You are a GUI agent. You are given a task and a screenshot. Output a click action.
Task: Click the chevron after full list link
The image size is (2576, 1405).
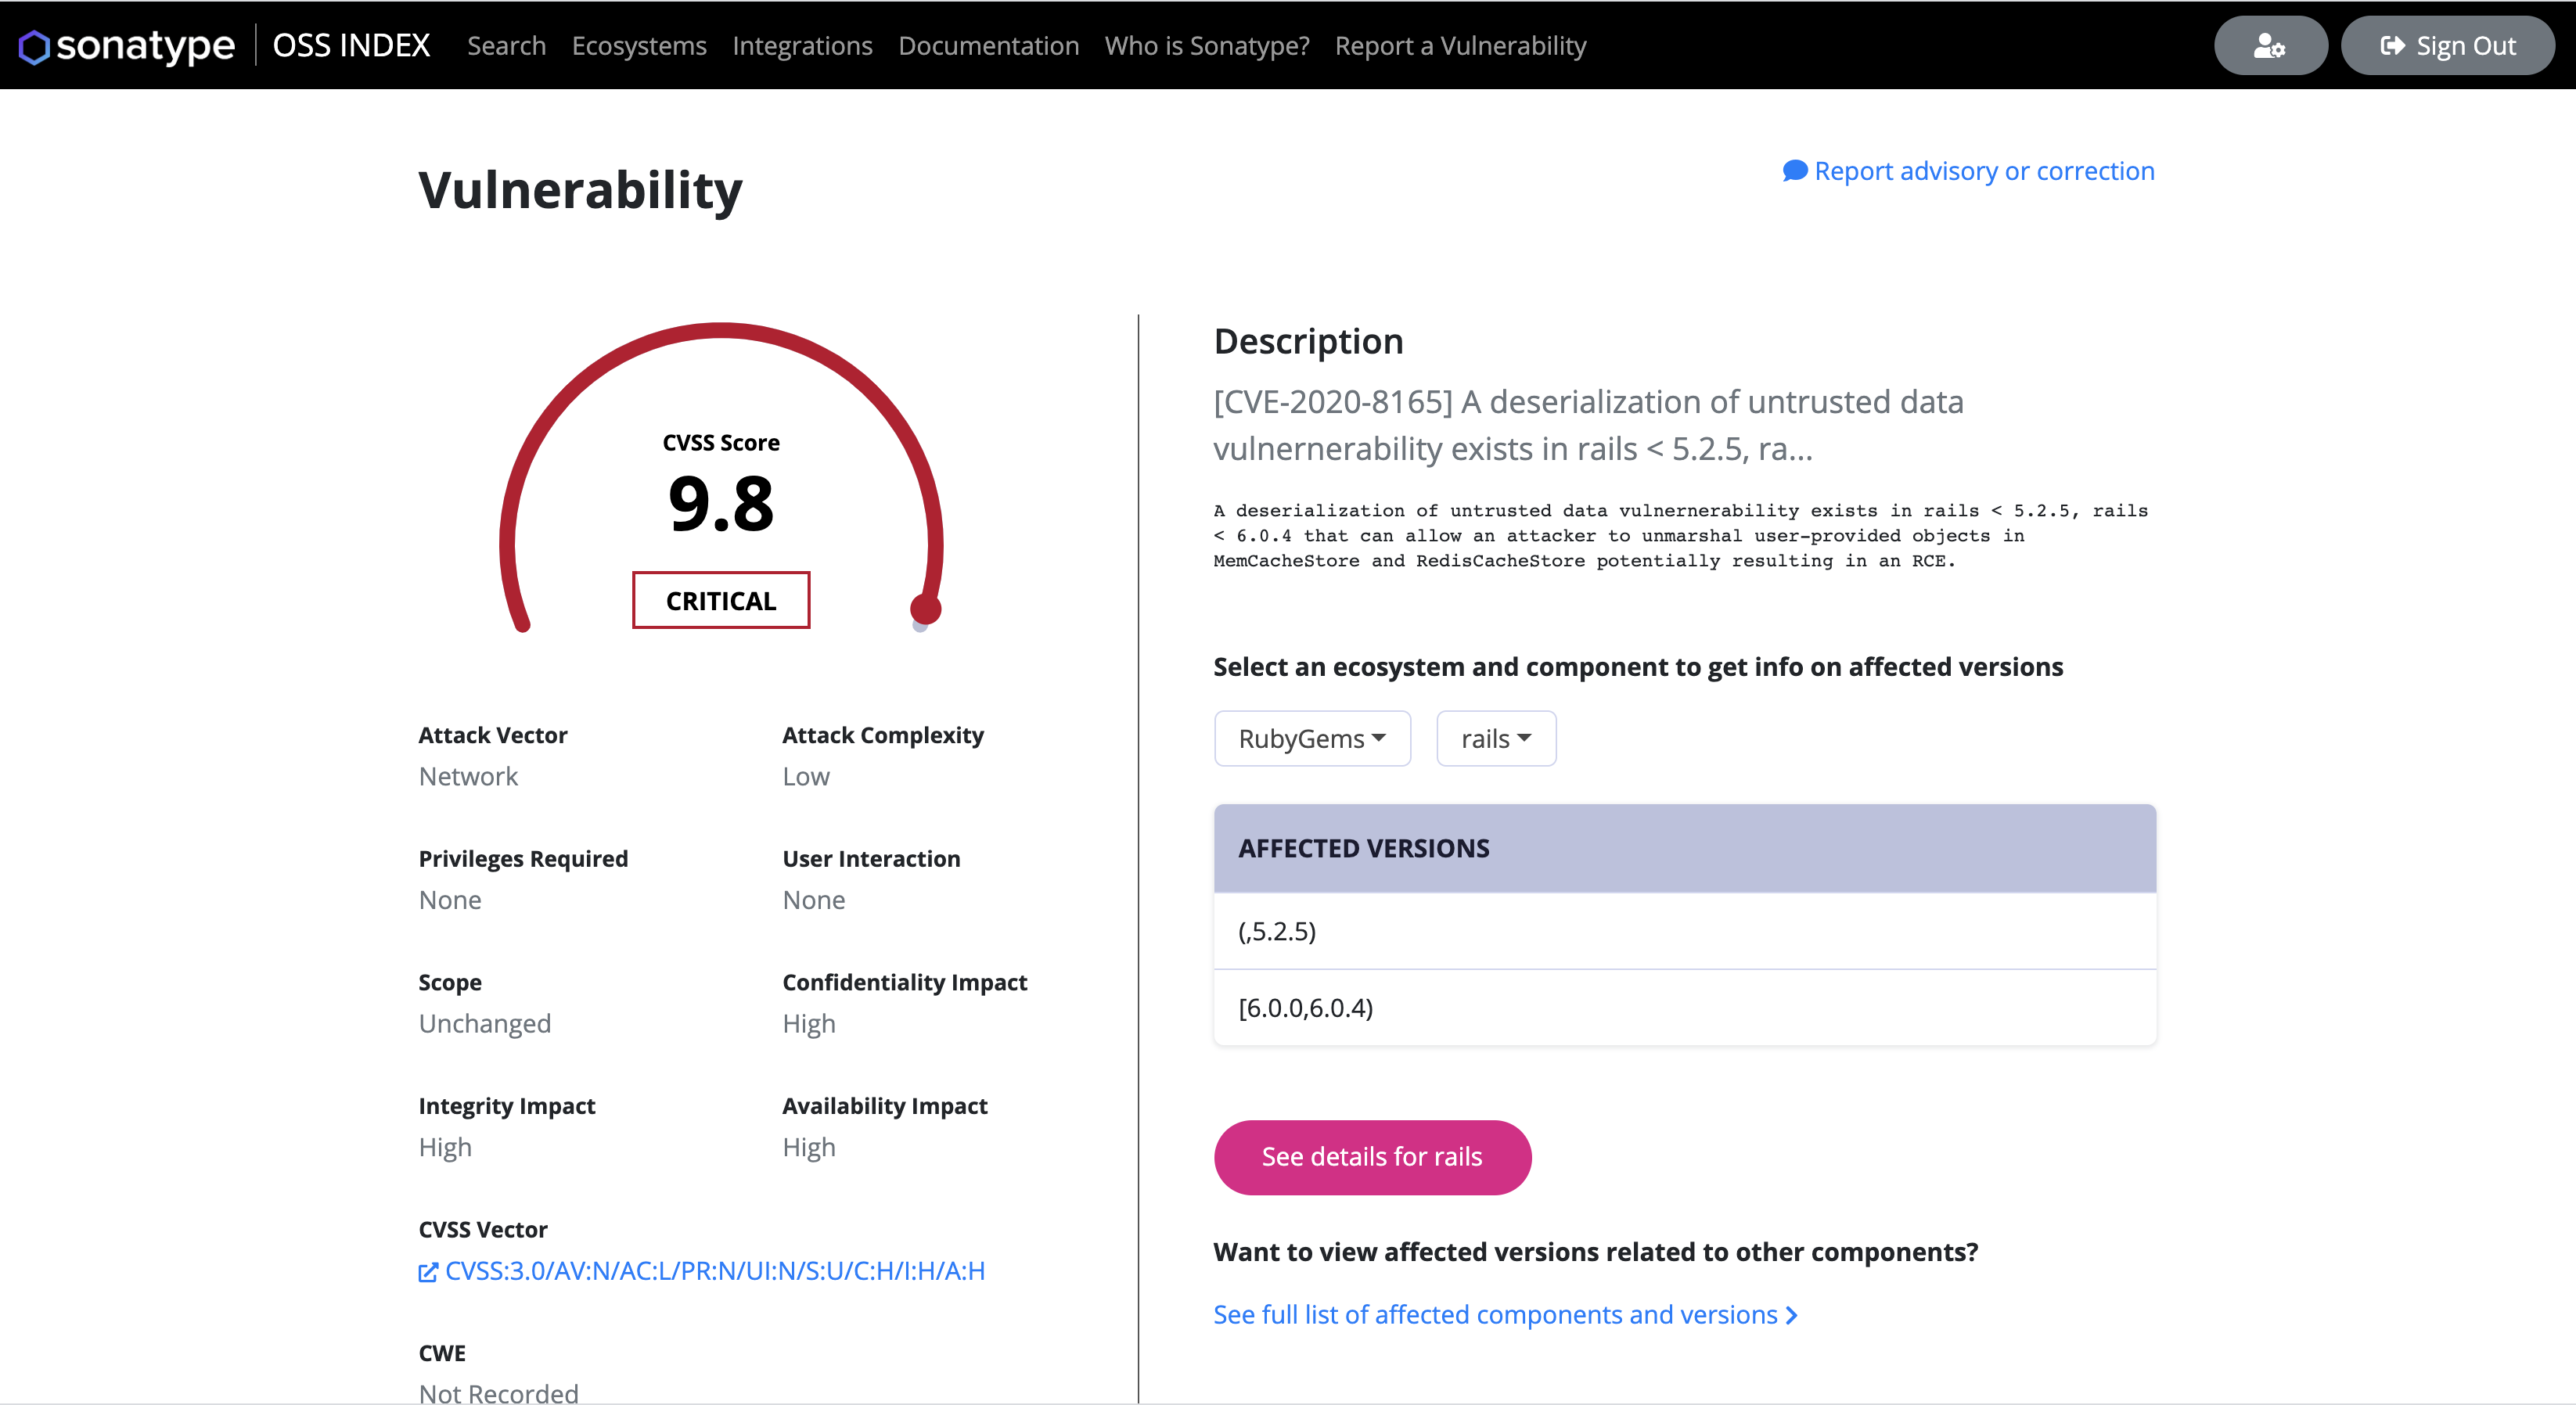coord(1792,1315)
